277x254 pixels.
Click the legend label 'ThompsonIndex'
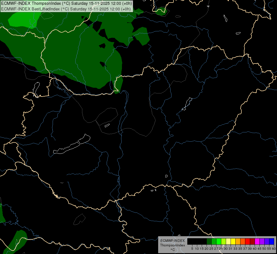(173, 245)
